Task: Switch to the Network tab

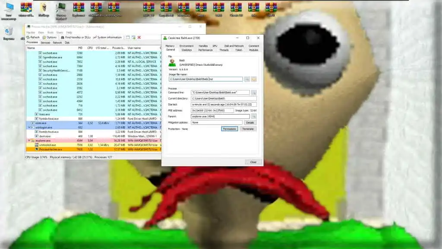Action: click(57, 43)
